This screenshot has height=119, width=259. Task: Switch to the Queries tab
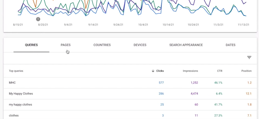(31, 45)
